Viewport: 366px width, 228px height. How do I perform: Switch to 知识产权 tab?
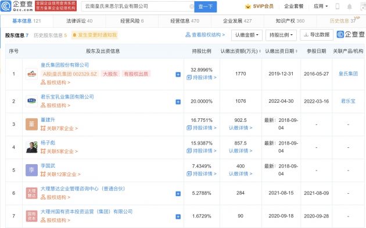(290, 21)
